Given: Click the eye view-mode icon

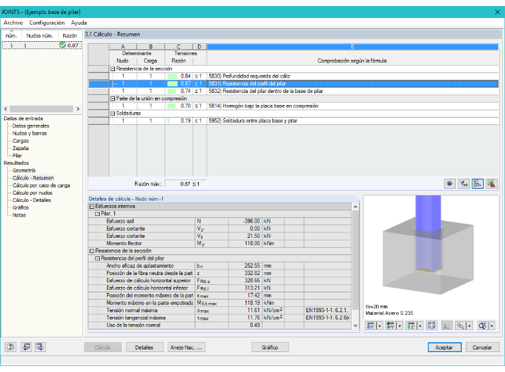Looking at the screenshot, I should [x=449, y=183].
